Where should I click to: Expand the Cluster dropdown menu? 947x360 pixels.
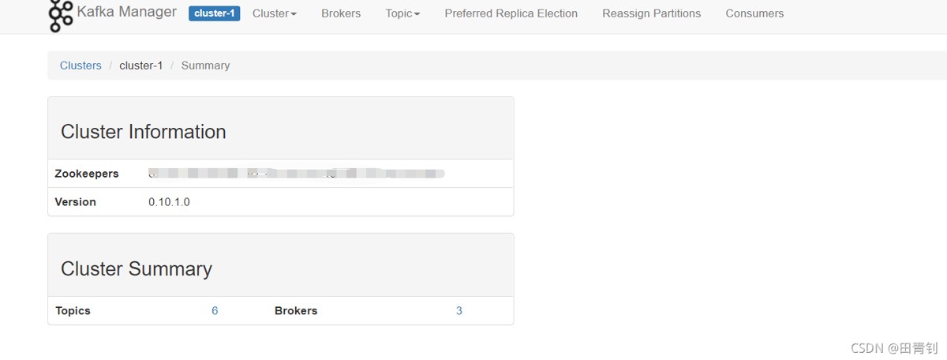click(275, 13)
